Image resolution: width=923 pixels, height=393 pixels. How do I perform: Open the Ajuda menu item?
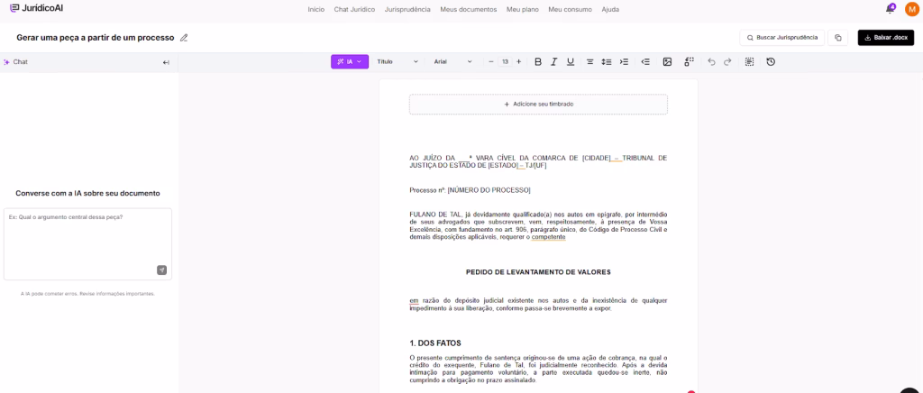pos(610,9)
